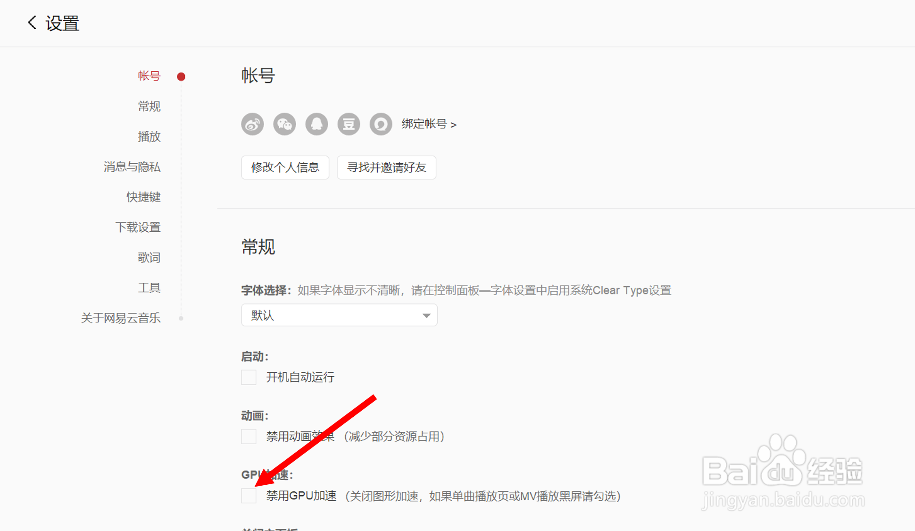The height and width of the screenshot is (531, 915).
Task: Click the 设置 page title
Action: 62,23
